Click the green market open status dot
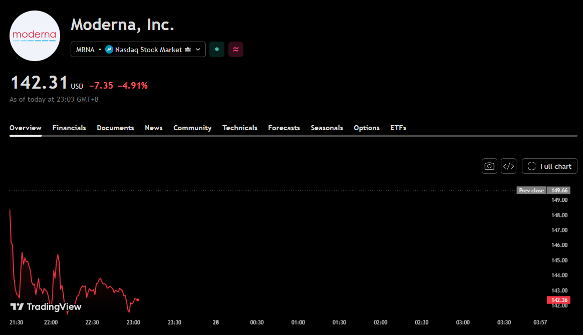This screenshot has height=335, width=583. pos(217,50)
